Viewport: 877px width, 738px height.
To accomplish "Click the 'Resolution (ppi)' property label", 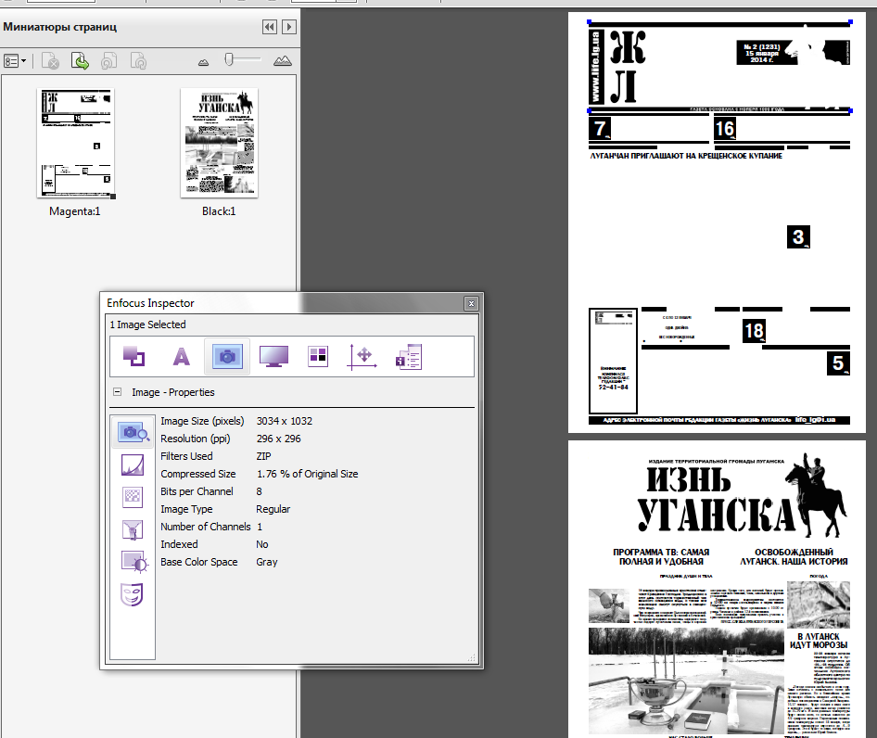I will click(x=196, y=439).
